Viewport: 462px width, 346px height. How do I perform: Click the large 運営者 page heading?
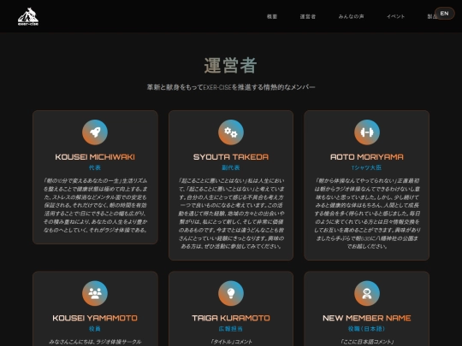coord(231,65)
